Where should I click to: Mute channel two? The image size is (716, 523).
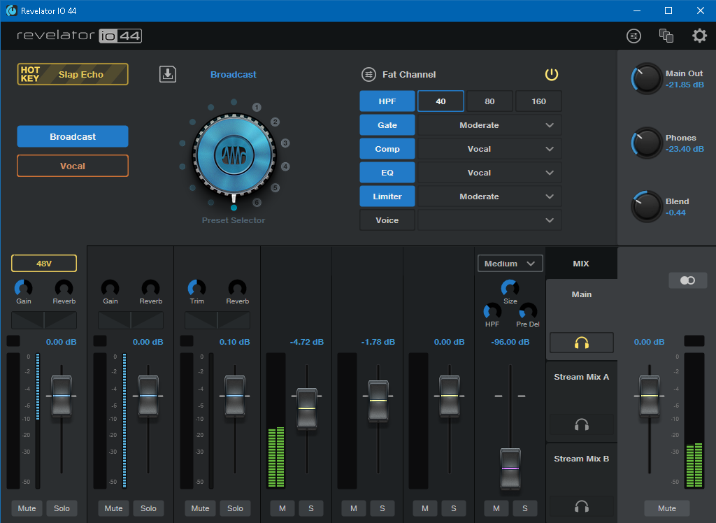click(114, 508)
